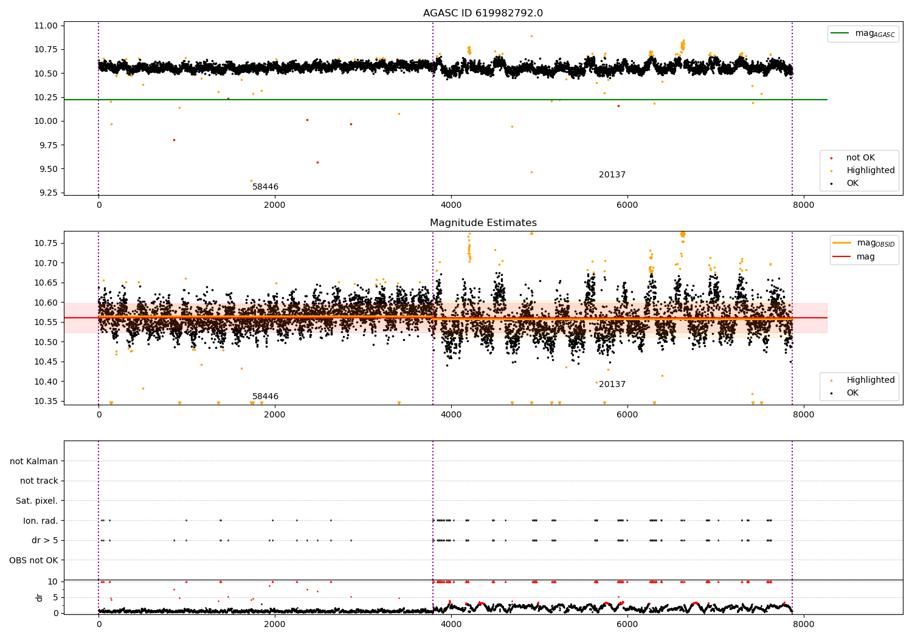Click the rotated "dr" axis label
Image resolution: width=912 pixels, height=638 pixels.
(40, 597)
